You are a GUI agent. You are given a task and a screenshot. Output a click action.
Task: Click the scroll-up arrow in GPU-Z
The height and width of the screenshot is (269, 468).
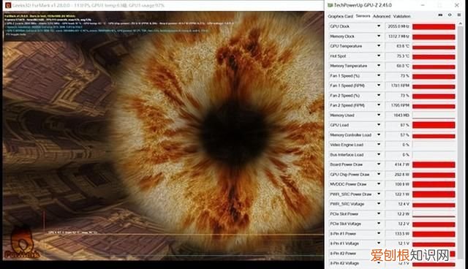point(460,24)
